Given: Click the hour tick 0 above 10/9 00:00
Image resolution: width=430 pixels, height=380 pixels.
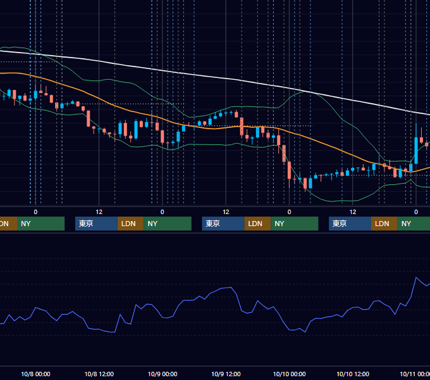Looking at the screenshot, I should click(x=163, y=212).
